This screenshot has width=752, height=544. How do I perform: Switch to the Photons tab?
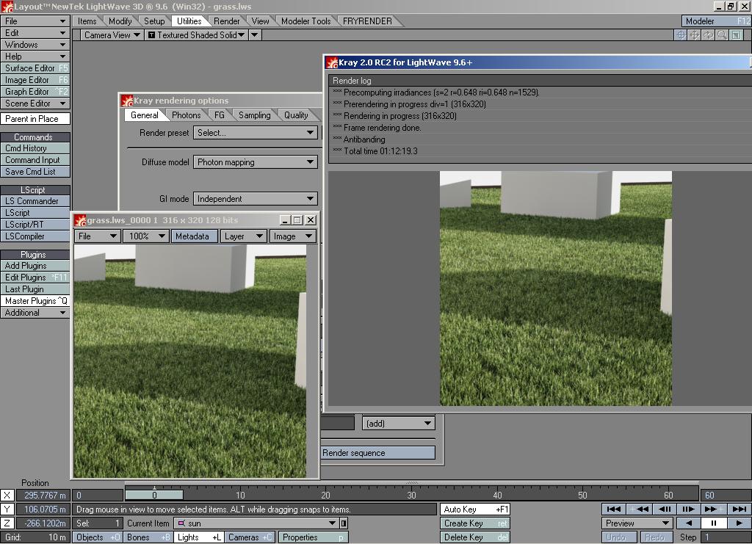point(186,115)
